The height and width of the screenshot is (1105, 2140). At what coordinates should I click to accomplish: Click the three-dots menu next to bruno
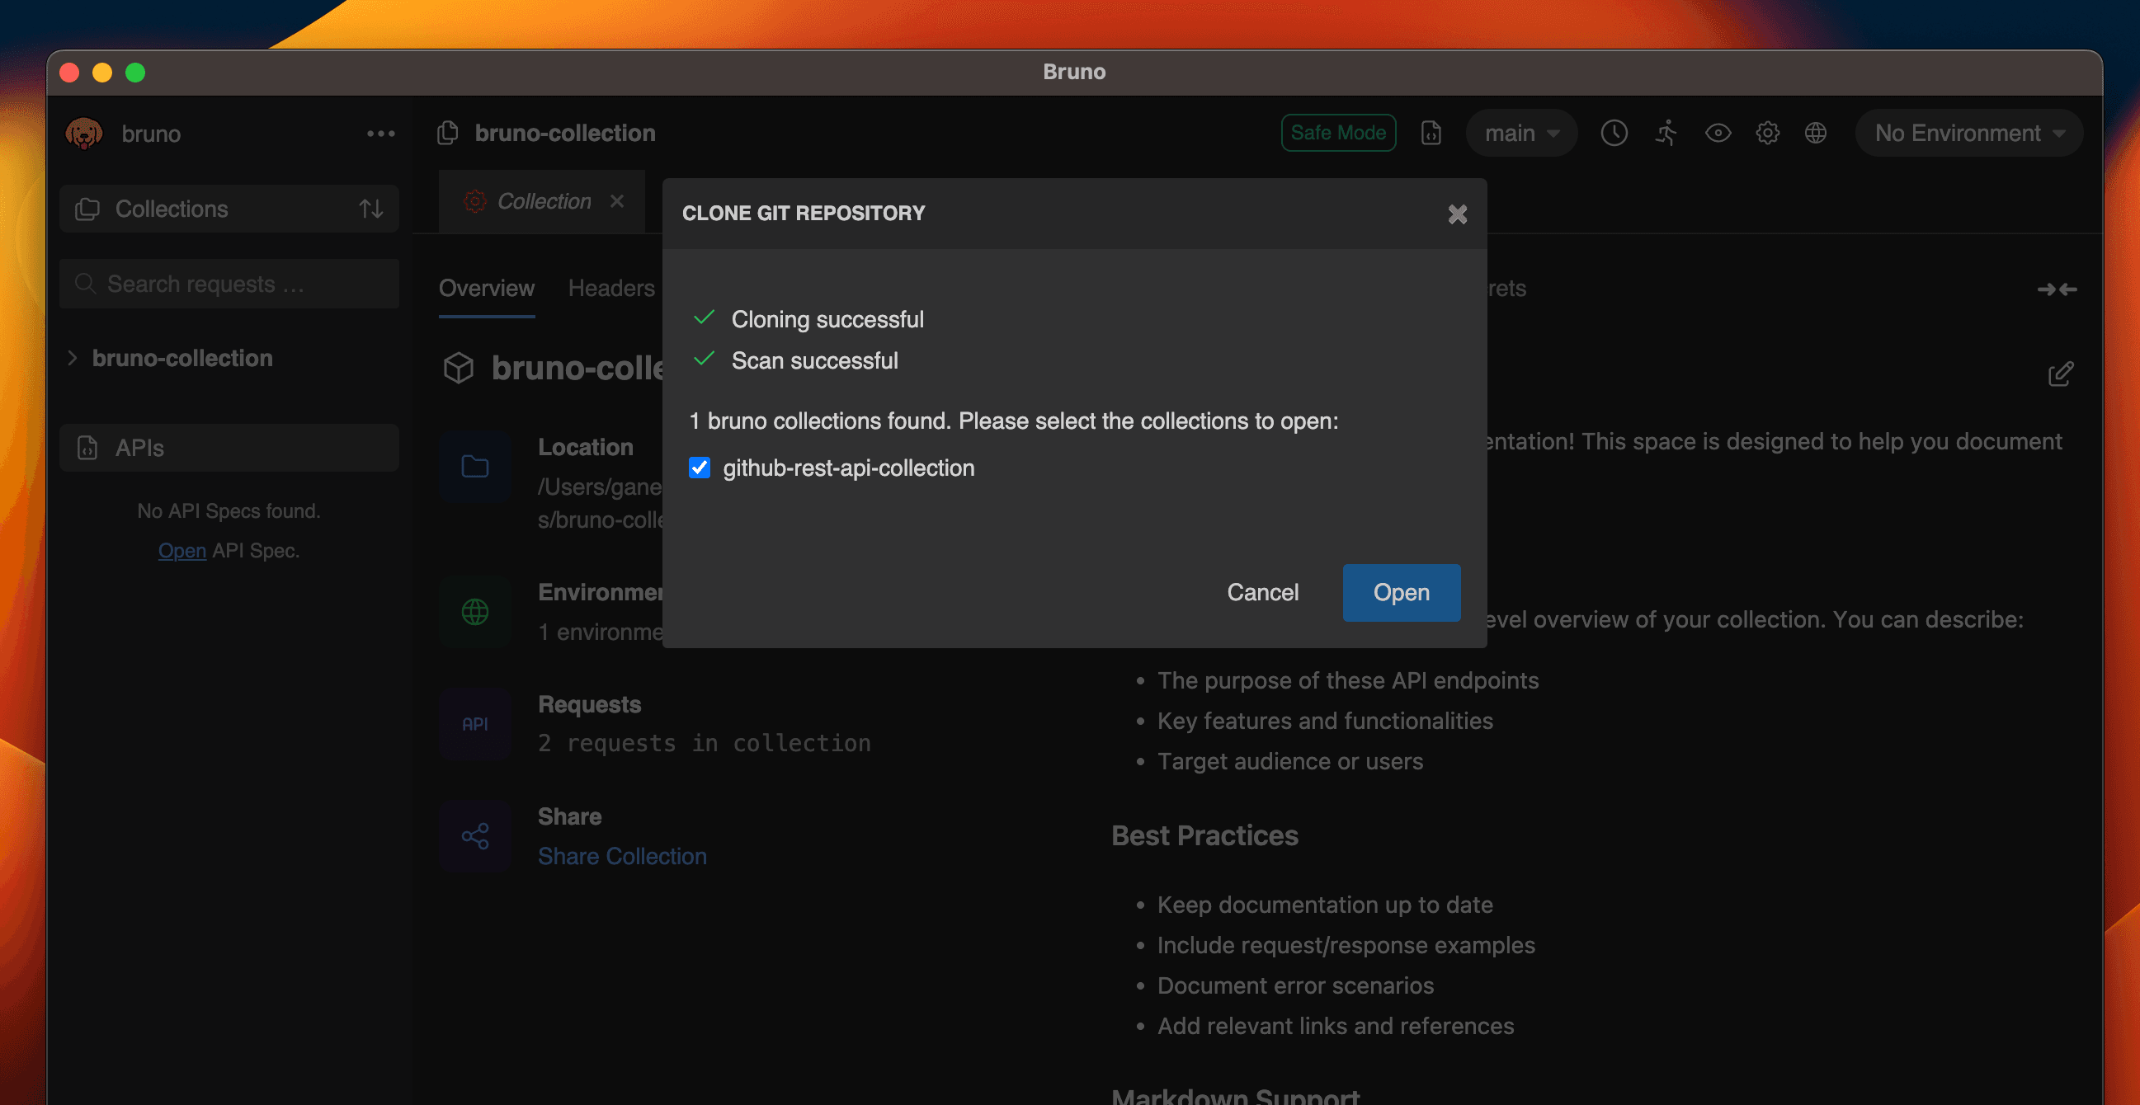click(x=380, y=134)
